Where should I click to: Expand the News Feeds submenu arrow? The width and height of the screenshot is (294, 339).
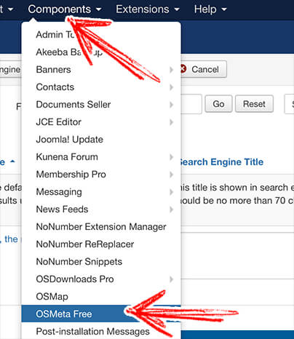tap(172, 210)
